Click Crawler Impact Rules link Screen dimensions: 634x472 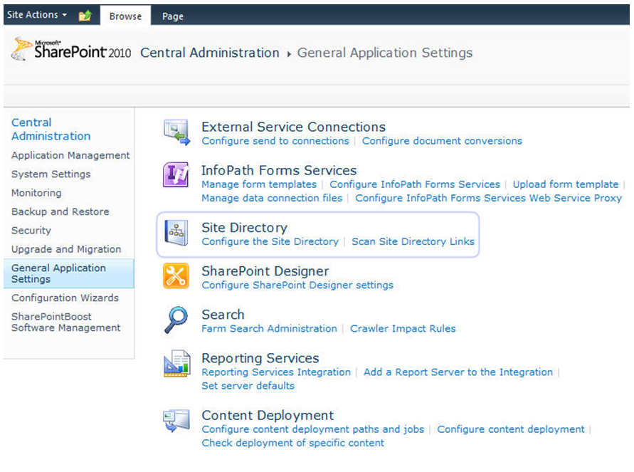pos(403,328)
